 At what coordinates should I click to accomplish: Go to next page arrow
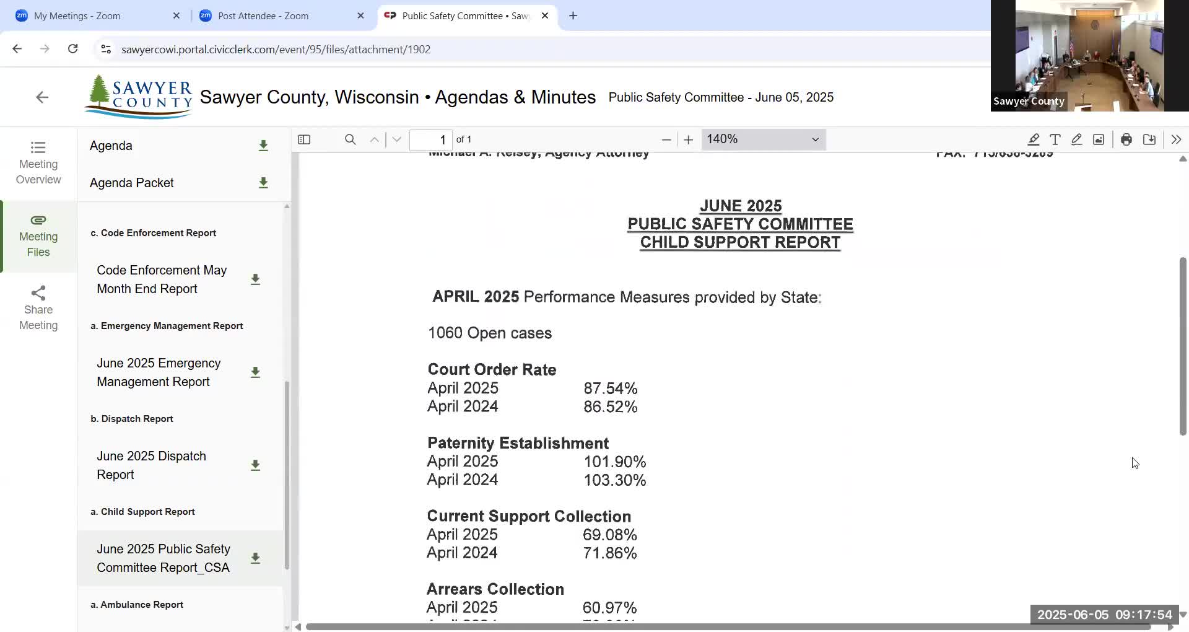tap(397, 139)
